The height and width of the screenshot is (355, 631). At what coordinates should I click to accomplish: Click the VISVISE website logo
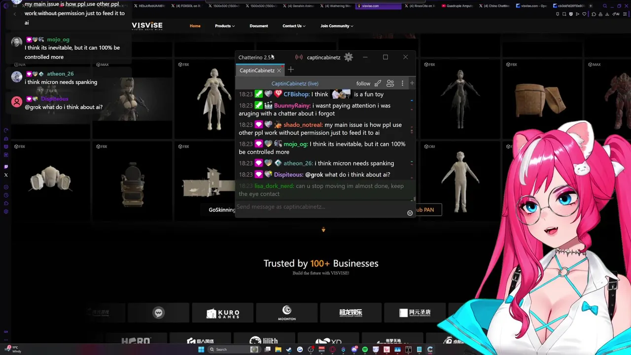pyautogui.click(x=147, y=26)
